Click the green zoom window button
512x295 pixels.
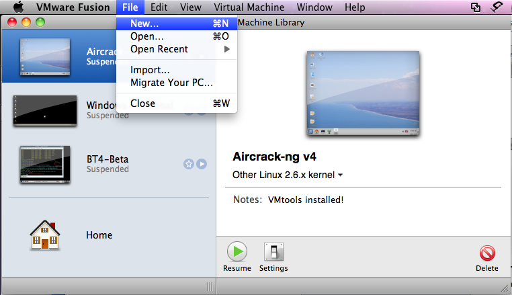point(40,22)
